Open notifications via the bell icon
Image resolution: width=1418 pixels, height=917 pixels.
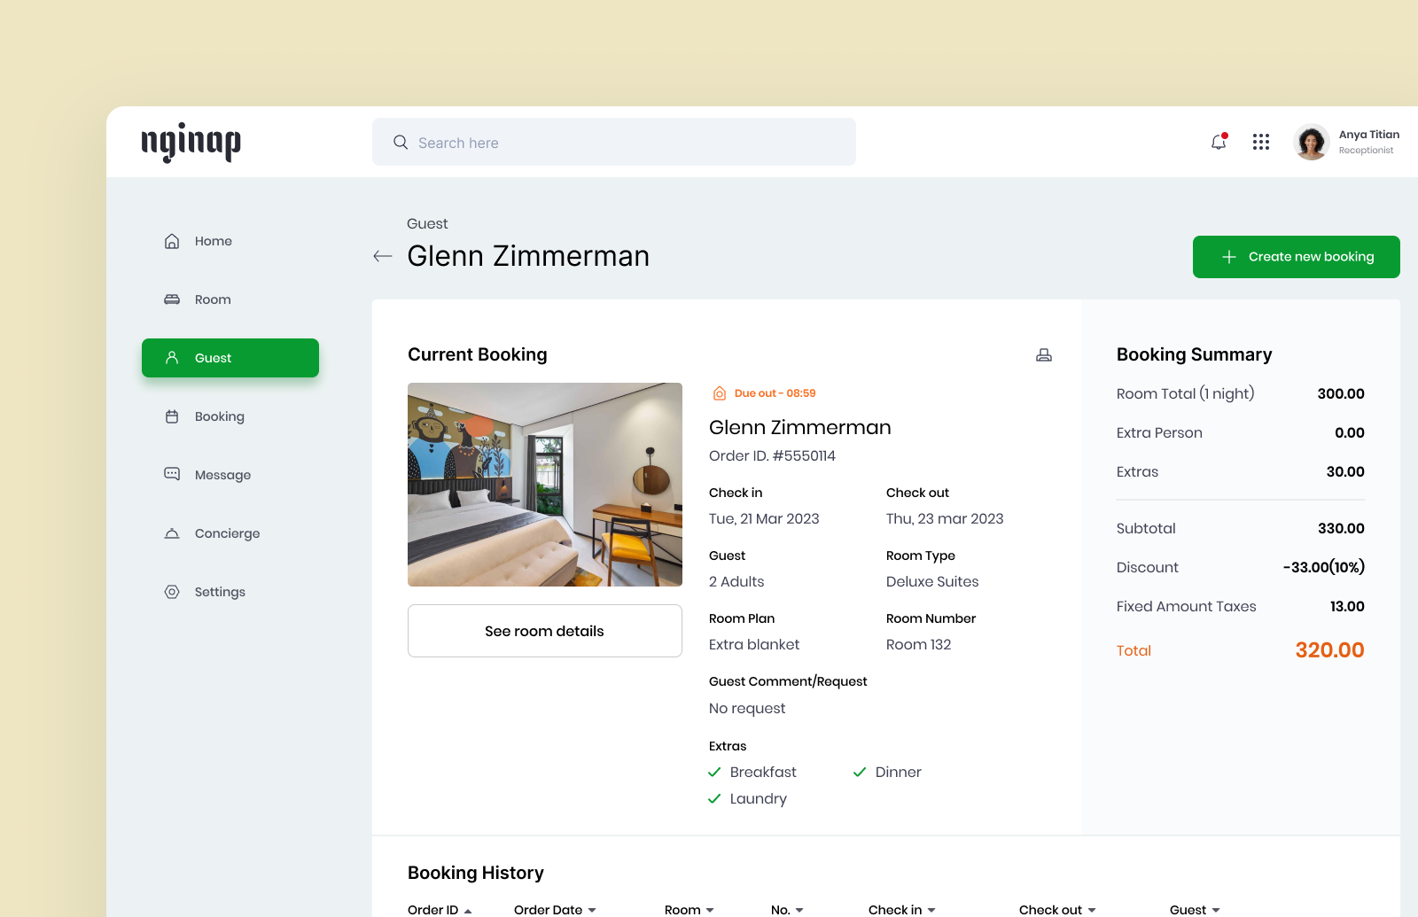(1218, 142)
